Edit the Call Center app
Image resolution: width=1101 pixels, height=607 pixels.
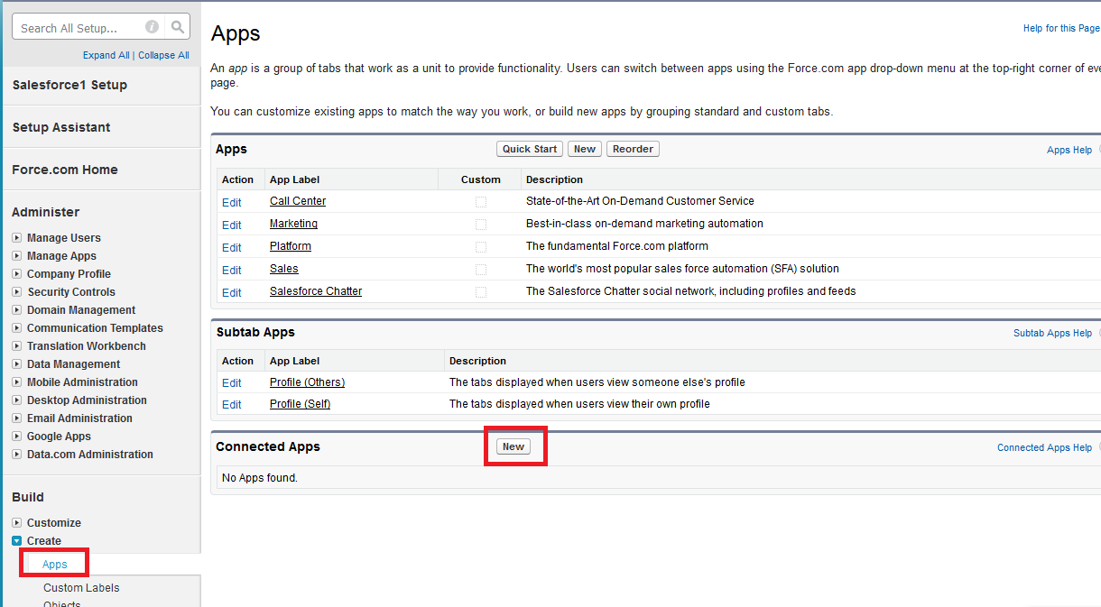tap(232, 203)
